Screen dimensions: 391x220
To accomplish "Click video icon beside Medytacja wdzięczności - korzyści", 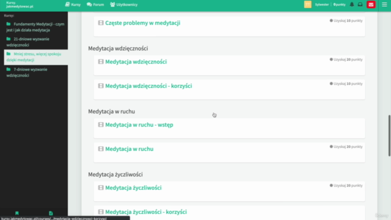I will point(101,86).
